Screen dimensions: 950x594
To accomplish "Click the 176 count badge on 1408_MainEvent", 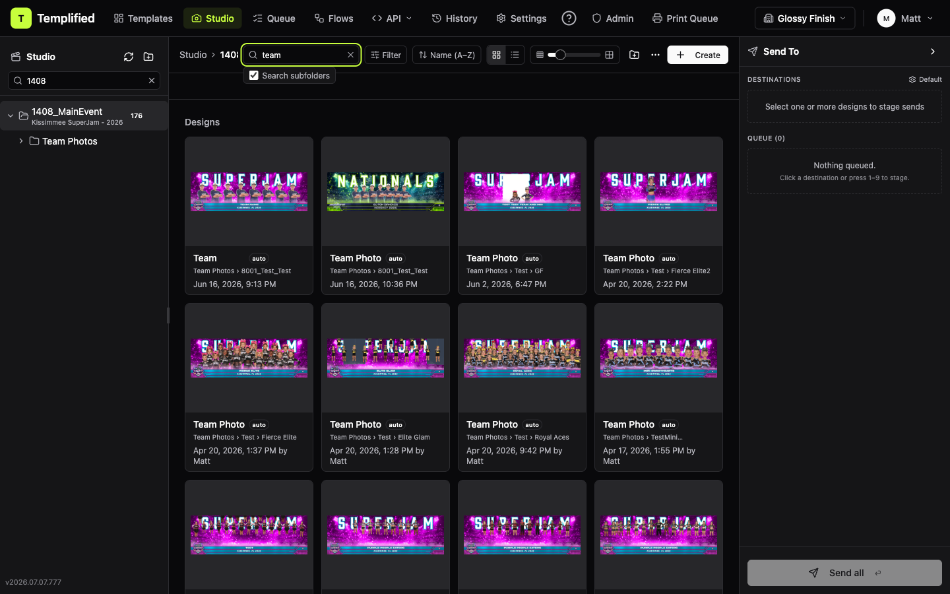I will point(137,115).
